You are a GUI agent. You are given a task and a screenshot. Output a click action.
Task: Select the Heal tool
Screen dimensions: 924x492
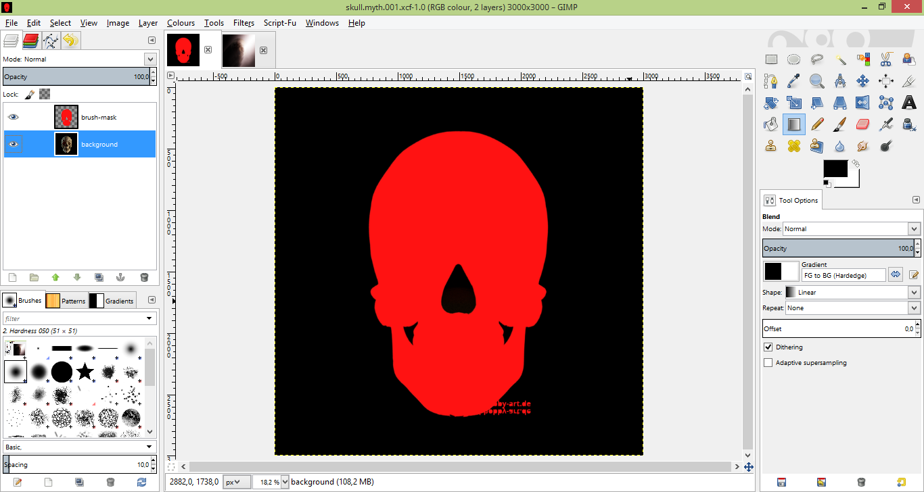pos(793,145)
